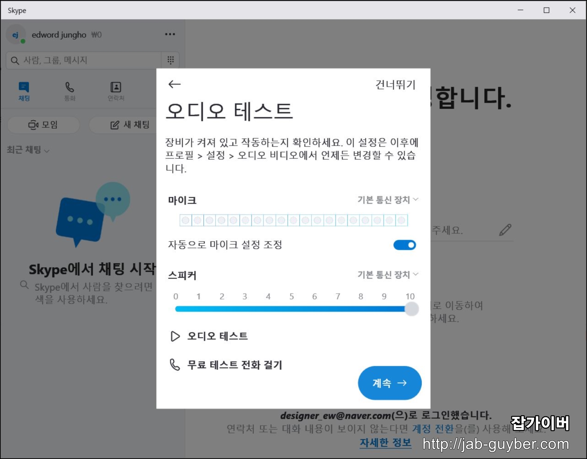
Task: Click the ₩0 Skype credit balance
Action: point(96,35)
